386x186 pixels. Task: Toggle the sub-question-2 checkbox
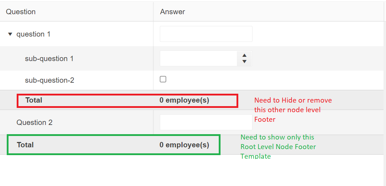(x=163, y=79)
